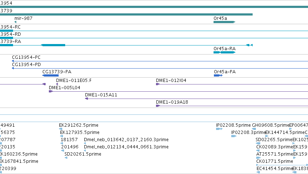Click the DME1-015A11 feature label
This screenshot has height=174, width=308.
pyautogui.click(x=101, y=95)
